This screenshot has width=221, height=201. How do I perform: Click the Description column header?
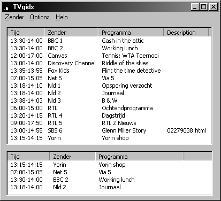(186, 33)
